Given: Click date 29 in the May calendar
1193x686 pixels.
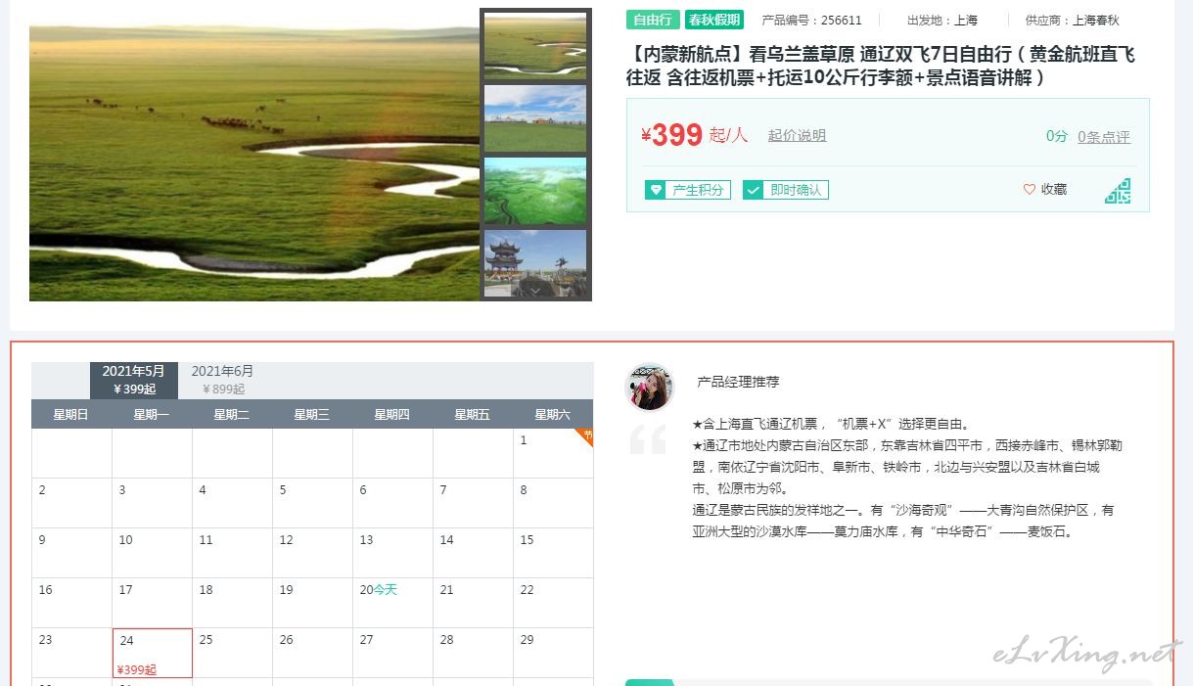Looking at the screenshot, I should pyautogui.click(x=554, y=653).
